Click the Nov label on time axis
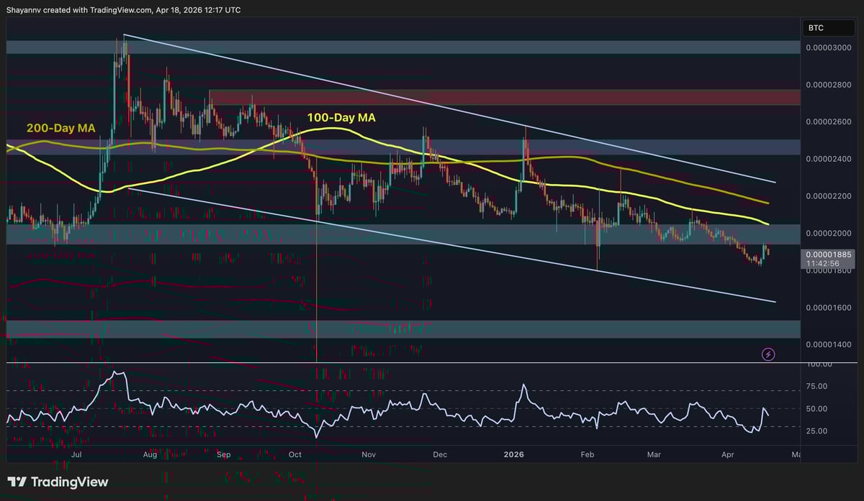Screen dimensions: 864x501 [x=369, y=455]
